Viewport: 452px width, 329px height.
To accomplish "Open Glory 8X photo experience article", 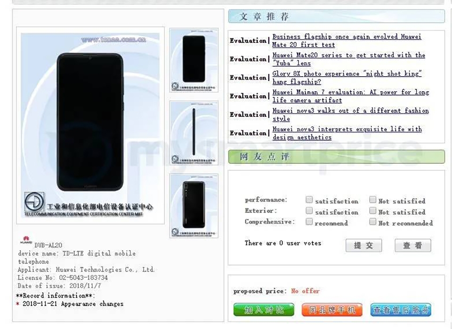I will (347, 78).
